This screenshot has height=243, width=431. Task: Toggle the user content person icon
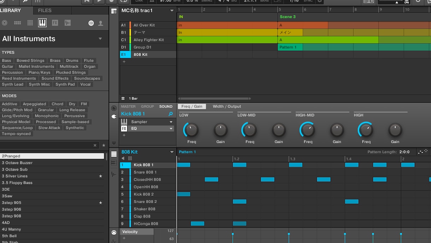coord(101,23)
